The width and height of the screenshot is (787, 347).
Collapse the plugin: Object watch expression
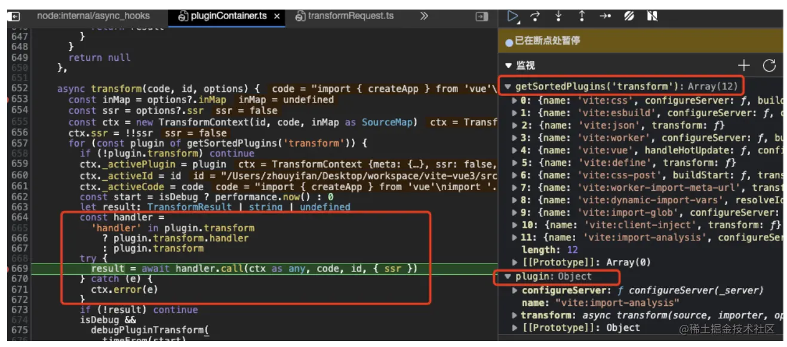pos(508,277)
